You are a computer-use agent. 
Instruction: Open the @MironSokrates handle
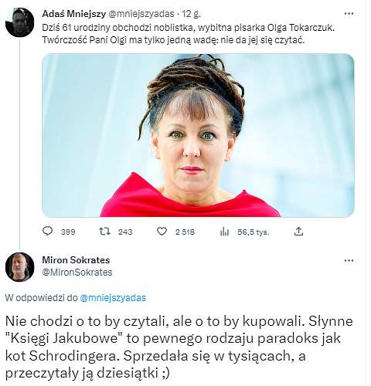pyautogui.click(x=77, y=273)
